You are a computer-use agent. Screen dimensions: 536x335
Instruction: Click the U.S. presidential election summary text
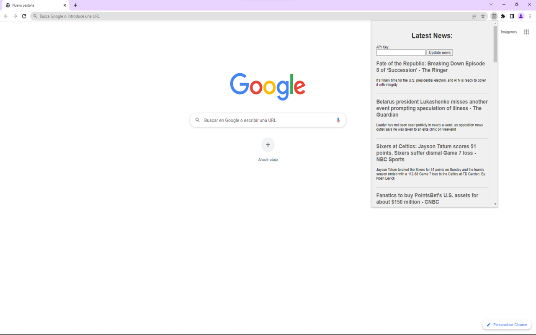(x=431, y=82)
